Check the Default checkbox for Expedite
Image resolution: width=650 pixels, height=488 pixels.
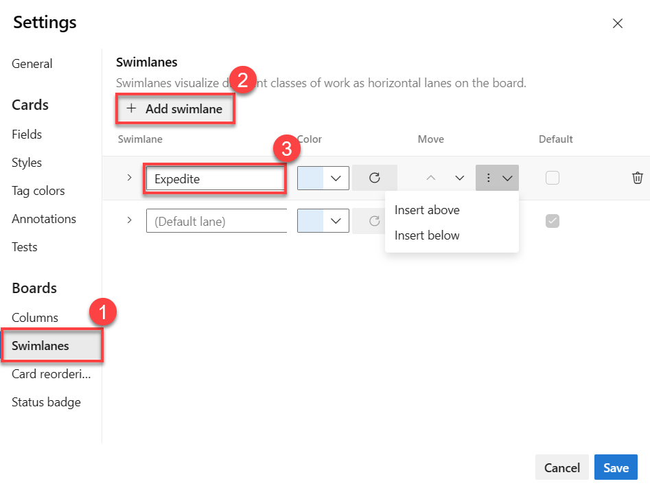[x=553, y=178]
